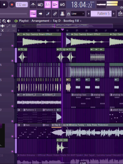Toggle the metronome icon

33,5
